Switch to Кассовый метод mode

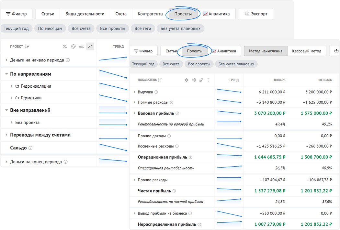[x=307, y=51]
